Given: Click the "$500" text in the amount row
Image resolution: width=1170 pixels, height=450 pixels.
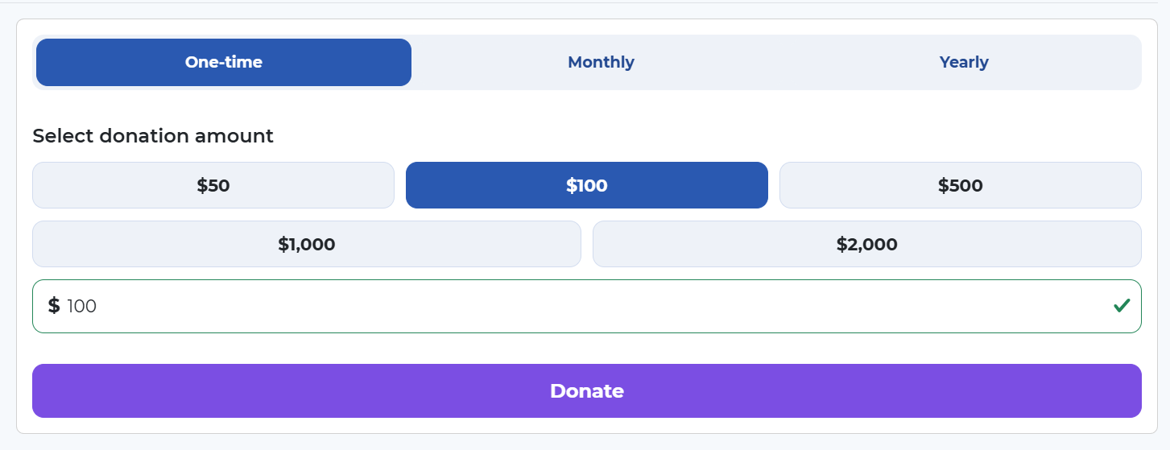Looking at the screenshot, I should point(960,186).
